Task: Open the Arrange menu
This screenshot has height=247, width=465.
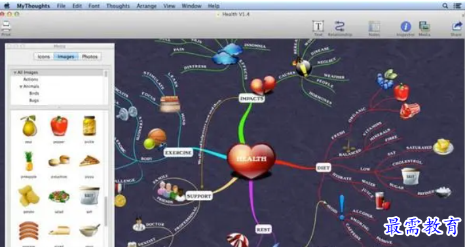Action: [x=146, y=6]
